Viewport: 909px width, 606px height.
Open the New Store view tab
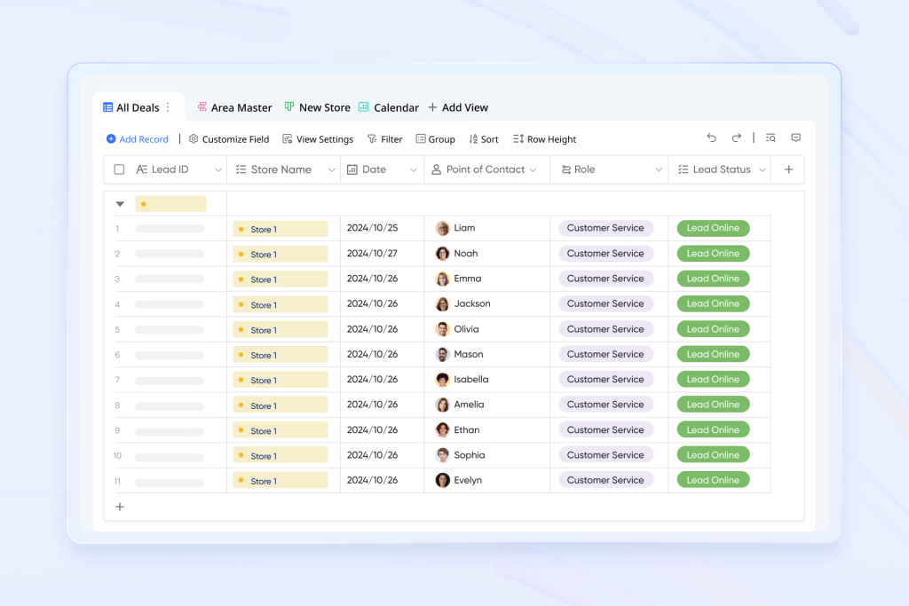pyautogui.click(x=317, y=107)
